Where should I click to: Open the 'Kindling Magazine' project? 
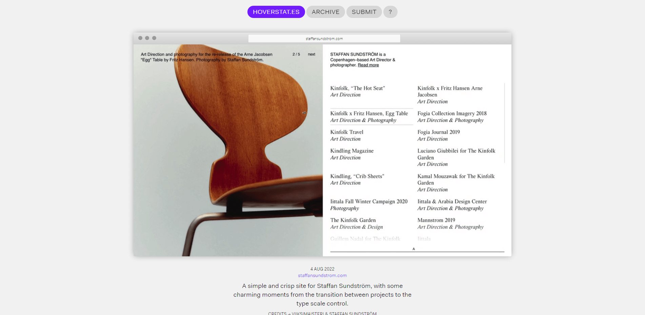pyautogui.click(x=352, y=151)
